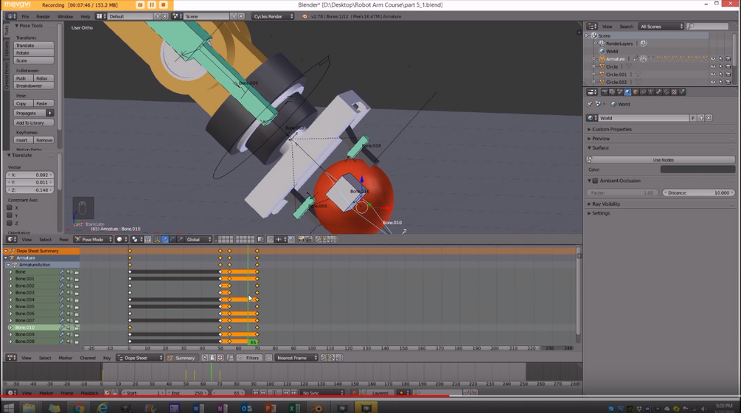The height and width of the screenshot is (413, 741).
Task: Enable the Ambient Occlusion checkbox
Action: coord(596,181)
